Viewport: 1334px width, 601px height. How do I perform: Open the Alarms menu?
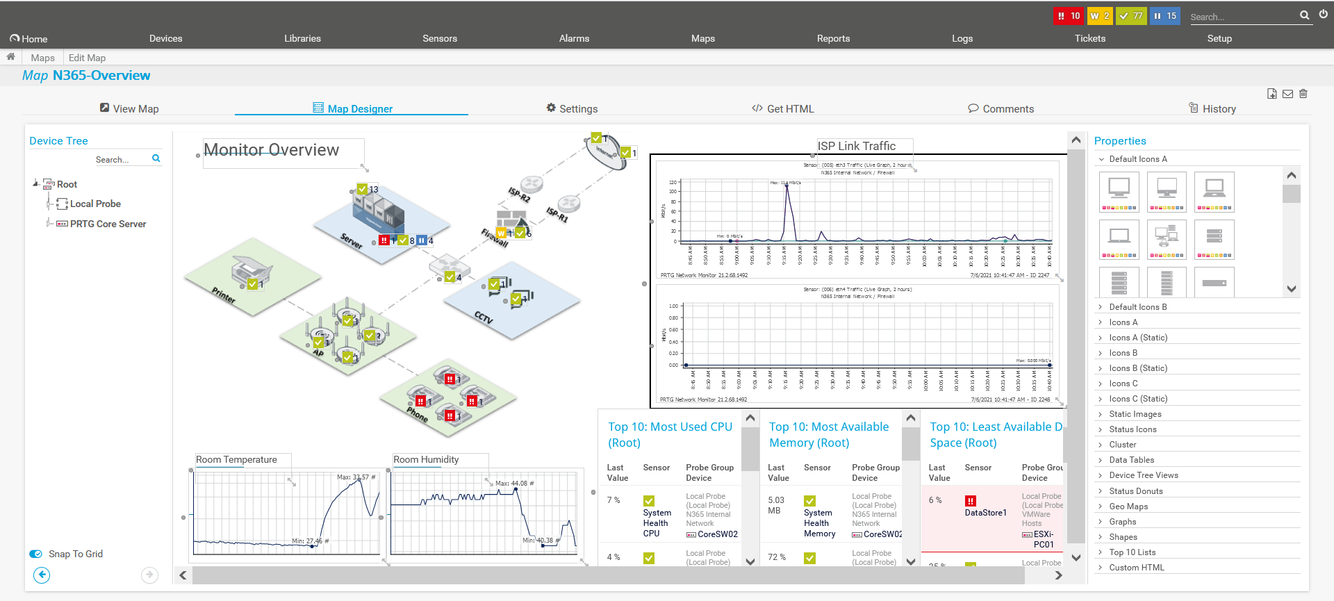coord(574,38)
